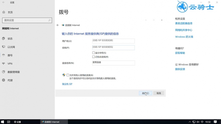
Task: Click the 代理 globe icon
Action: pyautogui.click(x=4, y=80)
